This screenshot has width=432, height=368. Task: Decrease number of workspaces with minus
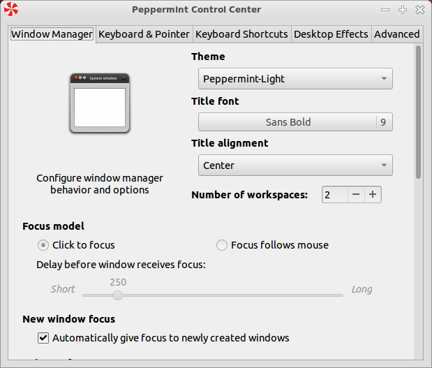[x=356, y=195]
